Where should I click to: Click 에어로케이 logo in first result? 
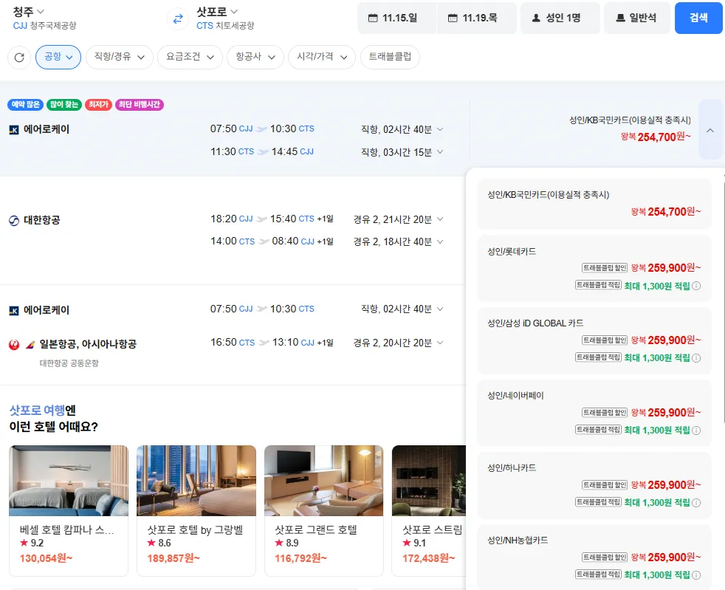pyautogui.click(x=14, y=130)
